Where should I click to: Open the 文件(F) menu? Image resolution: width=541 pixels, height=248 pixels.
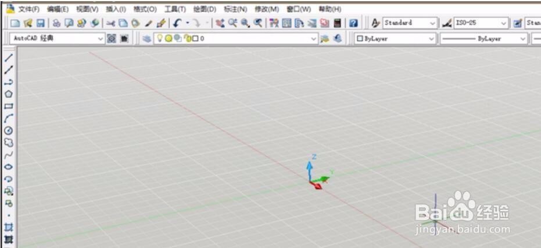pos(28,9)
